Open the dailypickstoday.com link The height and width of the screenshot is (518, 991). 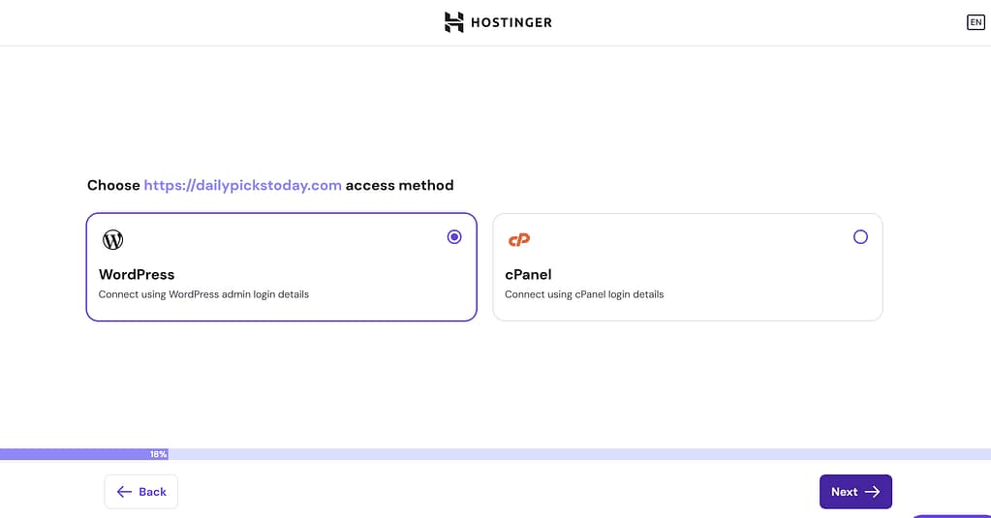pyautogui.click(x=243, y=185)
